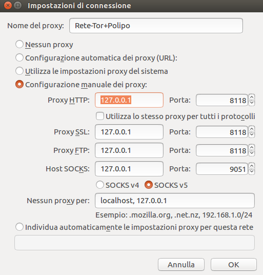Image resolution: width=263 pixels, height=275 pixels.
Task: Decrease the SOCKS host port value
Action: (x=252, y=172)
